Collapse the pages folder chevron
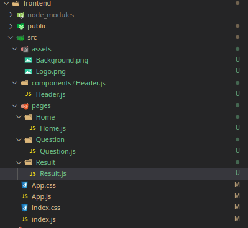This screenshot has height=228, width=248. click(14, 106)
